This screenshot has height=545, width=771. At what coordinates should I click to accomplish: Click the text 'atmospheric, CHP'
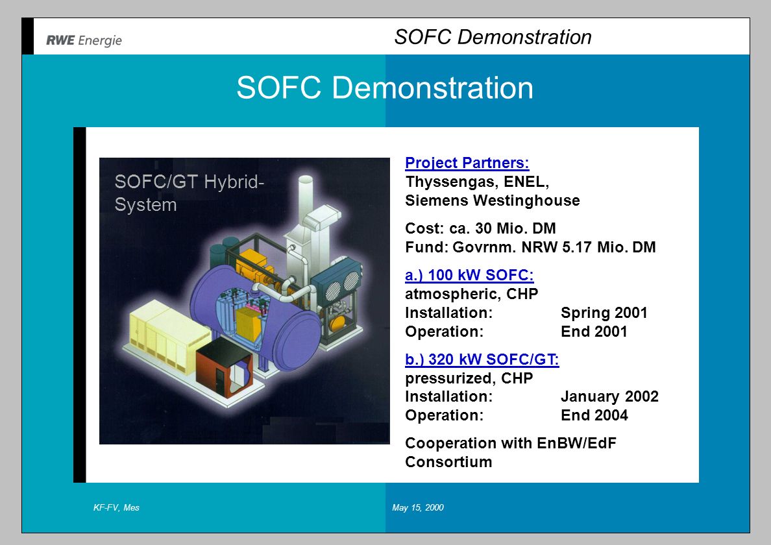[472, 294]
